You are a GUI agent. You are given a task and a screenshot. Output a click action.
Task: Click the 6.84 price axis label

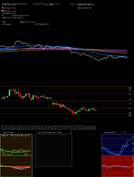pos(130,108)
